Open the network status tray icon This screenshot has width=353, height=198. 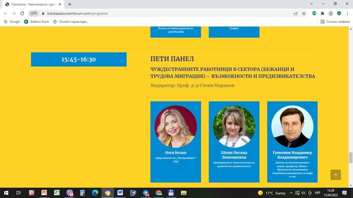point(297,193)
